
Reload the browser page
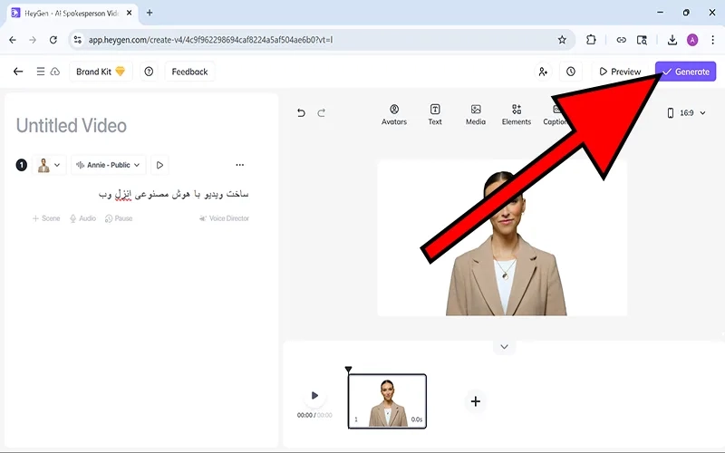pyautogui.click(x=53, y=40)
